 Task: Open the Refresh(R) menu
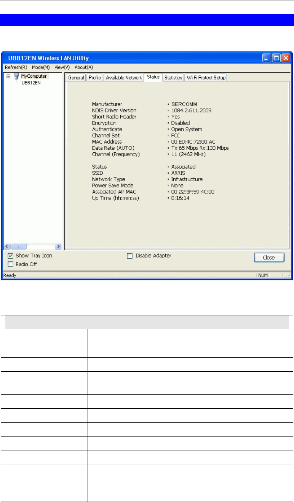click(16, 67)
